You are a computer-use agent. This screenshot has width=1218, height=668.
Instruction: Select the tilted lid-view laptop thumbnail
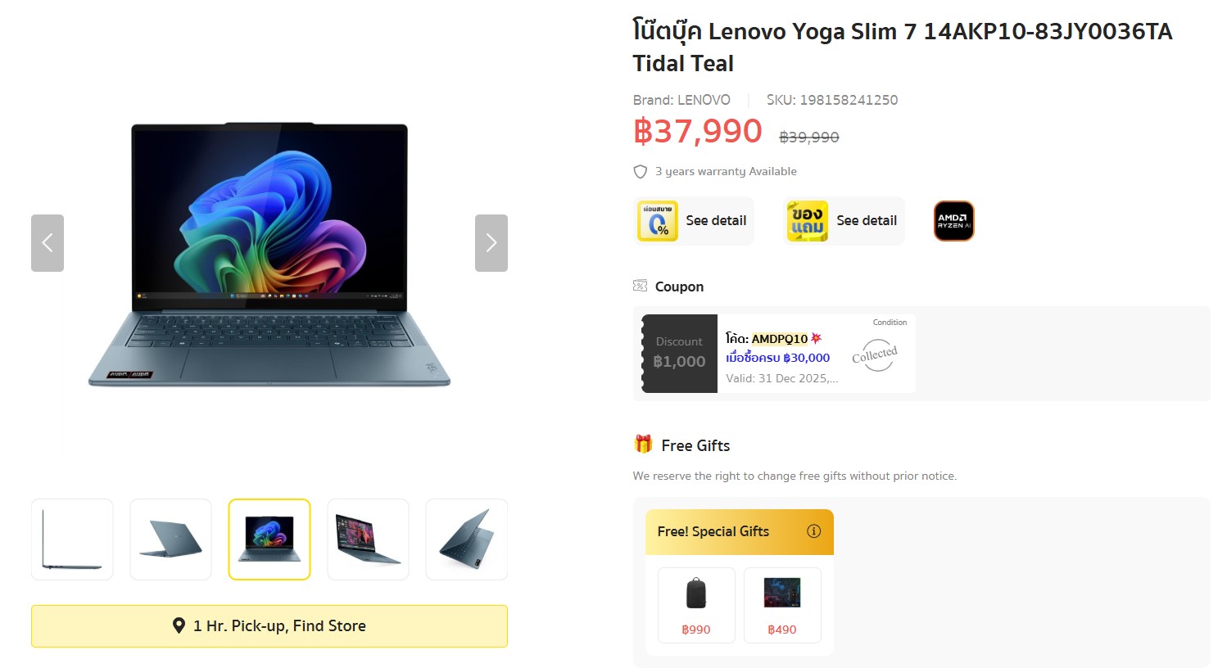tap(466, 539)
